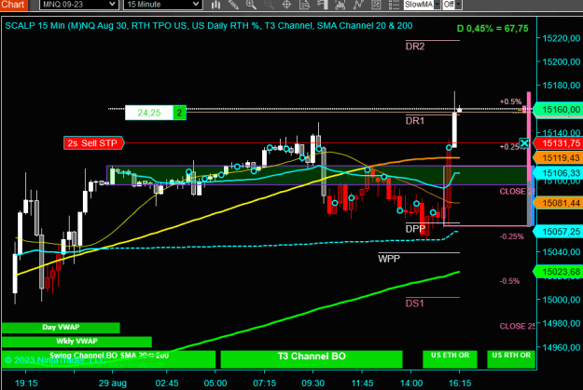583x390 pixels.
Task: Open the 15 Minute interval dropdown
Action: tap(163, 5)
